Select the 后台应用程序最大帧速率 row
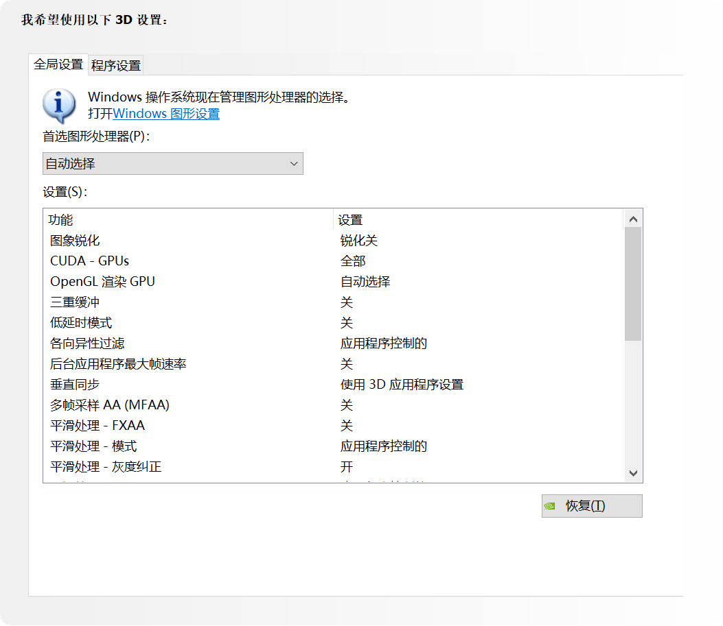723x626 pixels. click(x=334, y=363)
